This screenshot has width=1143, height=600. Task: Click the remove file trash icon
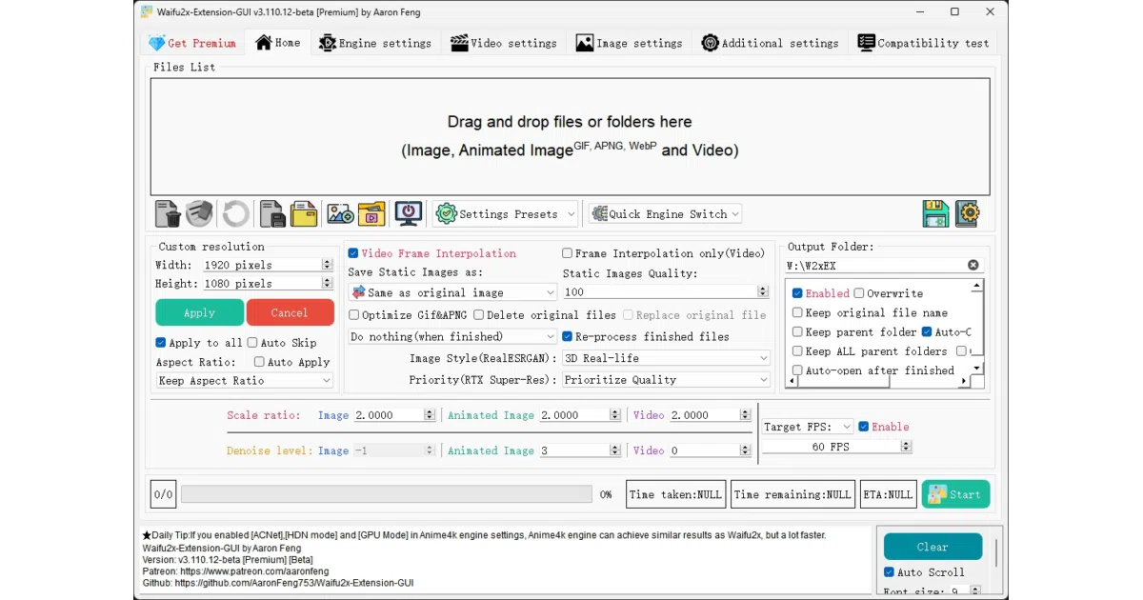168,213
